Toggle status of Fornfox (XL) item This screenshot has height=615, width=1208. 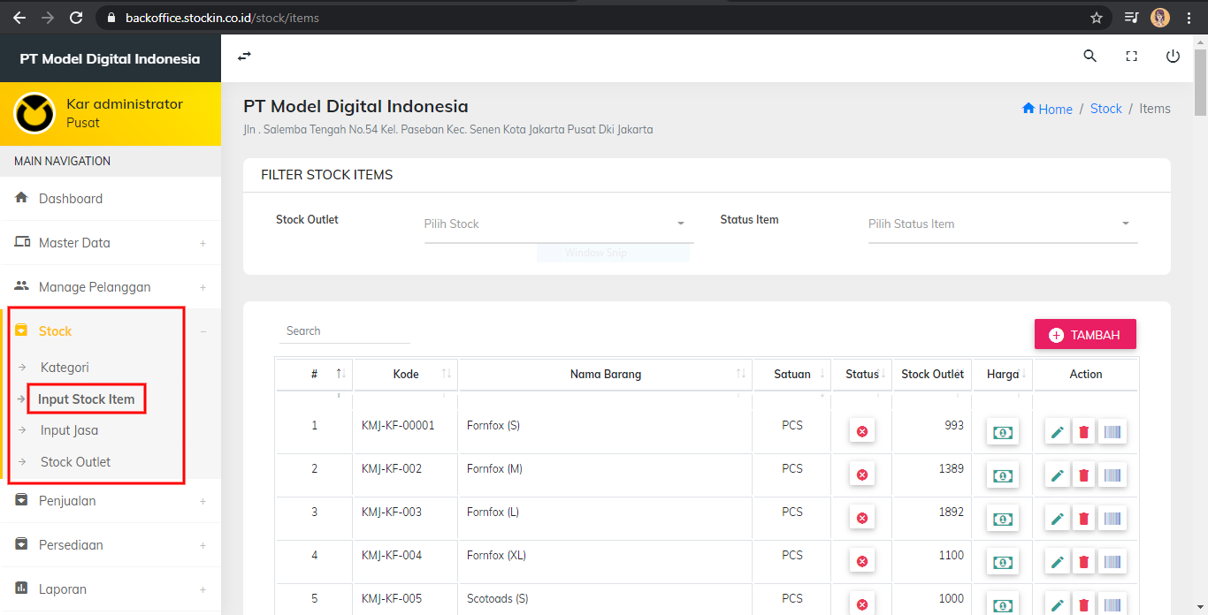[x=861, y=560]
